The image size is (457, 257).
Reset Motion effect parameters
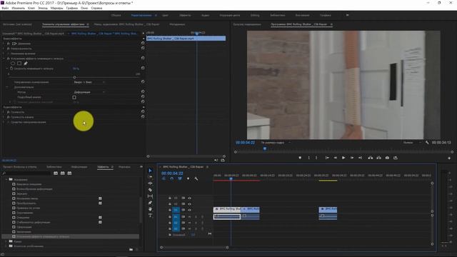143,43
